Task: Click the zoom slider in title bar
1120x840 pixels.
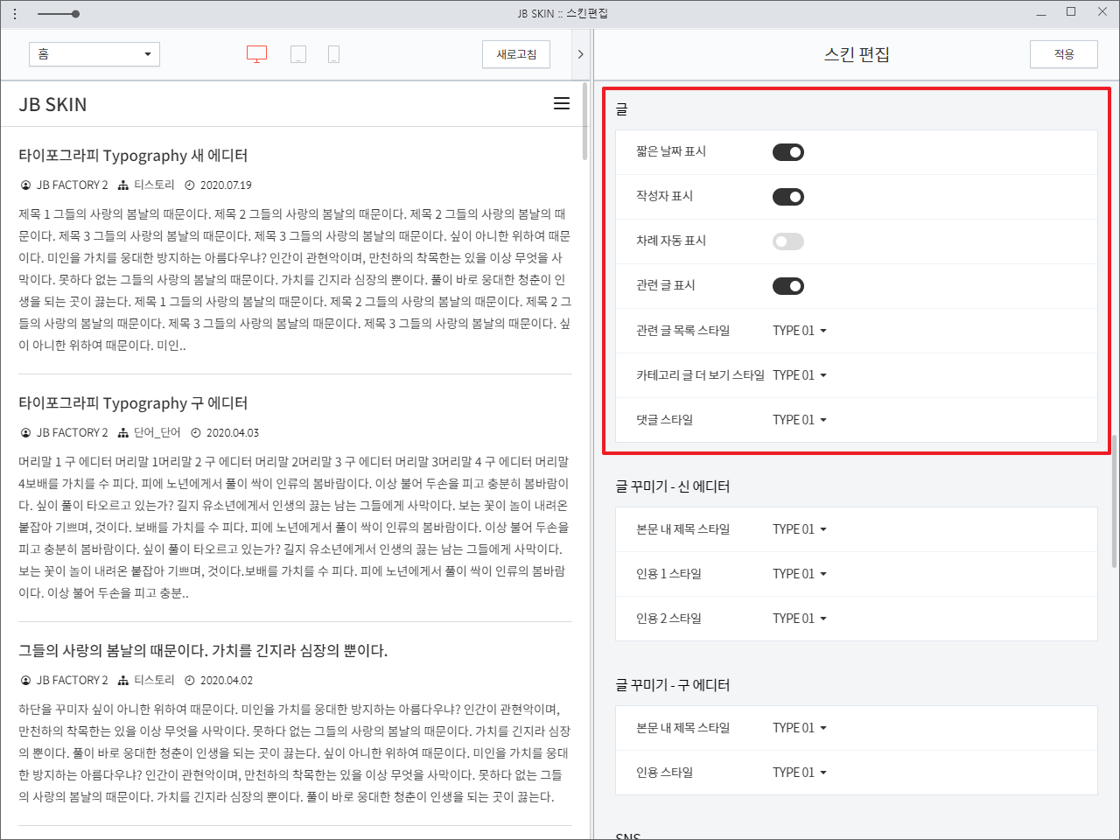Action: click(x=59, y=14)
